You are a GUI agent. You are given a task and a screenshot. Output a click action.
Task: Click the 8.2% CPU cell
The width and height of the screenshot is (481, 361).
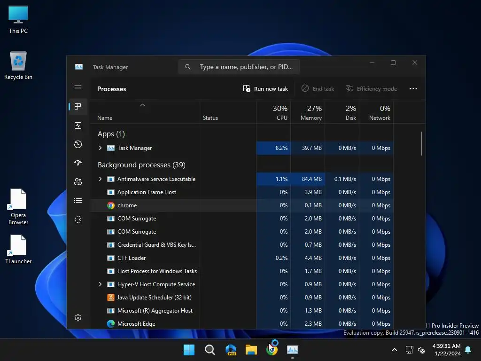[x=274, y=148]
